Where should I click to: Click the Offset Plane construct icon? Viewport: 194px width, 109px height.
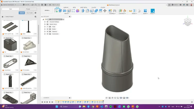[x=120, y=11]
